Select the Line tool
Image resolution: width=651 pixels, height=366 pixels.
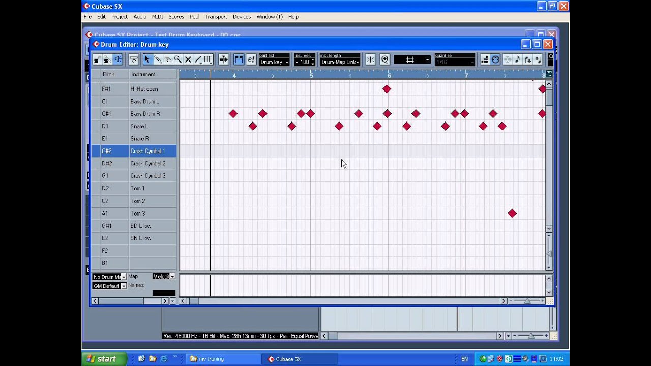(x=198, y=60)
